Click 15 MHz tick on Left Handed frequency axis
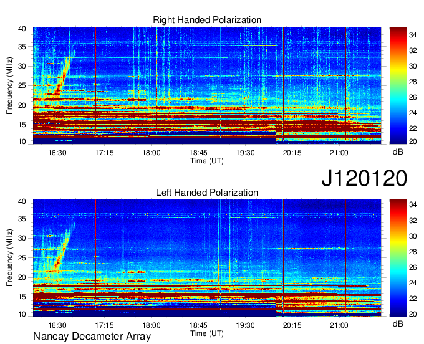Image resolution: width=424 pixels, height=344 pixels. [x=22, y=297]
